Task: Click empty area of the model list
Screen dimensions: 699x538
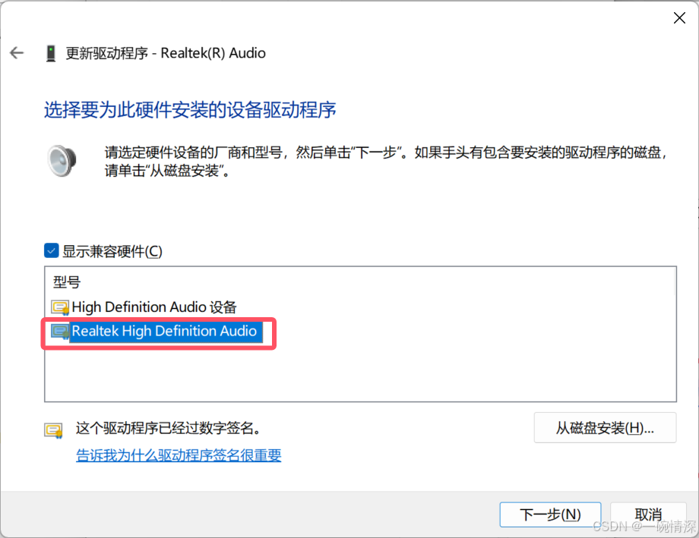Action: click(360, 372)
